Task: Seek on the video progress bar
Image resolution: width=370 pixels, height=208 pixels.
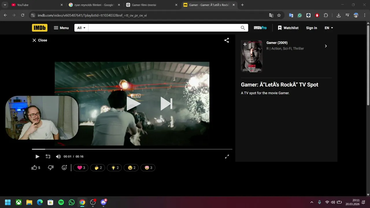Action: [132, 149]
